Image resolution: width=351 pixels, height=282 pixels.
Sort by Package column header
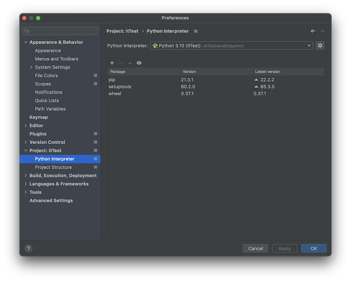click(x=144, y=72)
